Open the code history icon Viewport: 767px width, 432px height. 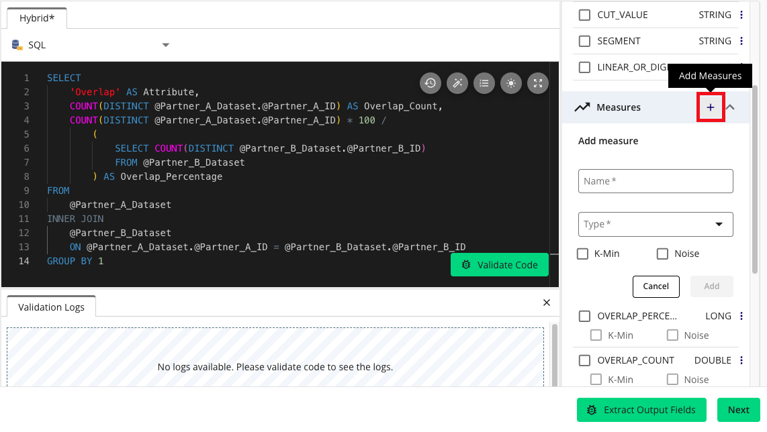tap(430, 83)
